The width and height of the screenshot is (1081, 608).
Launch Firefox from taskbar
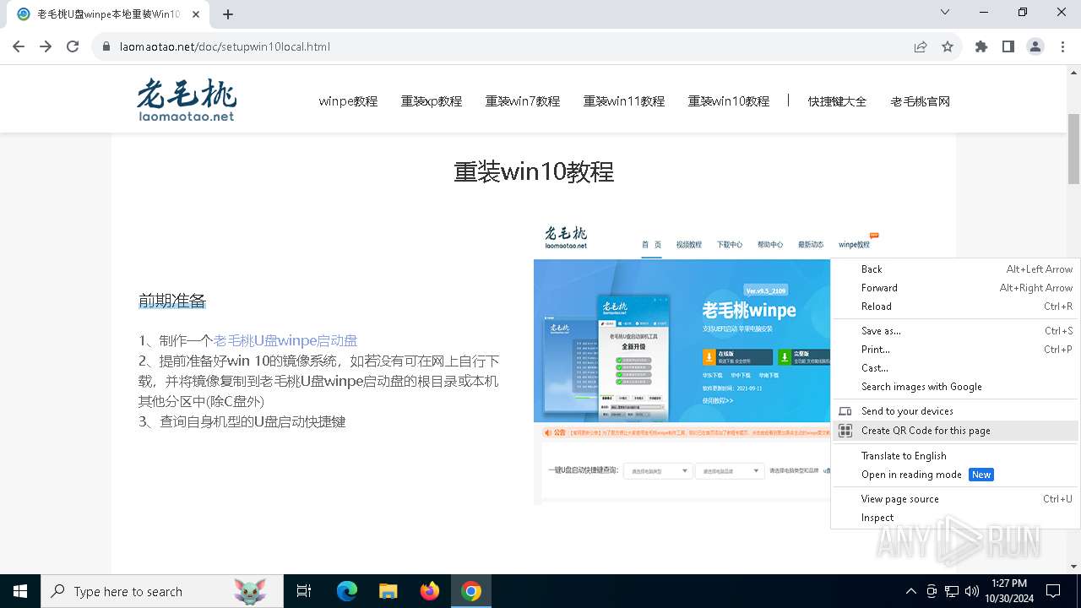click(430, 591)
